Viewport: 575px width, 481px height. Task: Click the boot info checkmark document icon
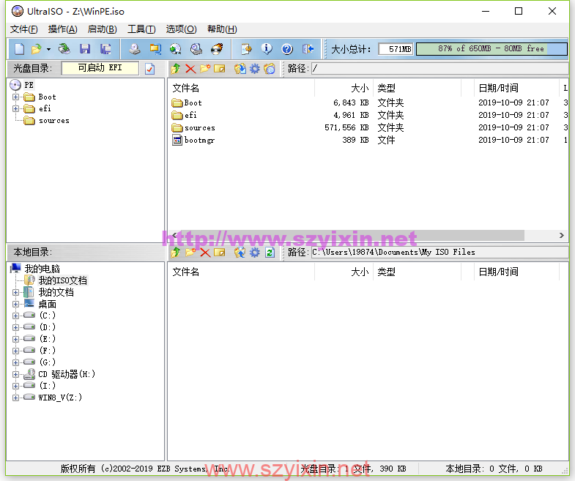click(x=149, y=69)
